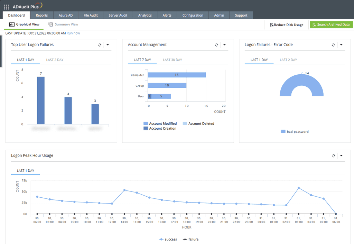Image resolution: width=354 pixels, height=244 pixels.
Task: Expand the Top User Logon Failures options dropdown
Action: 108,45
